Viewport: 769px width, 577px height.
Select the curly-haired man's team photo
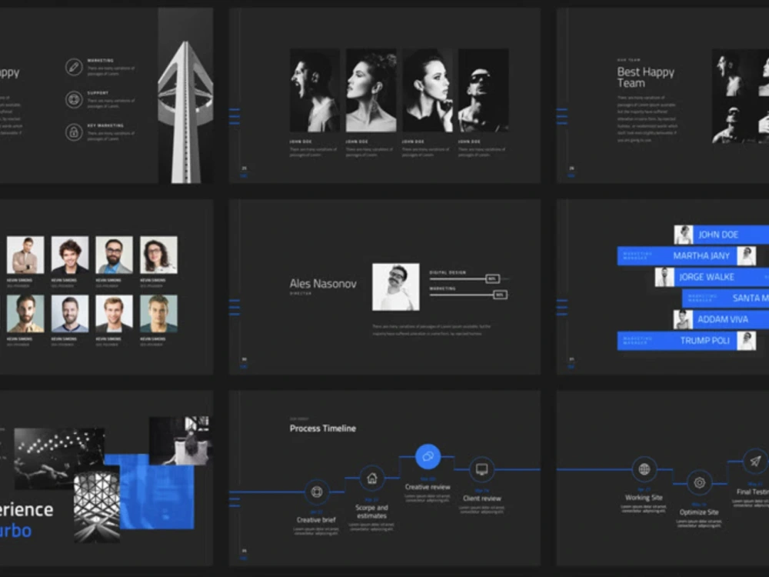[x=70, y=255]
